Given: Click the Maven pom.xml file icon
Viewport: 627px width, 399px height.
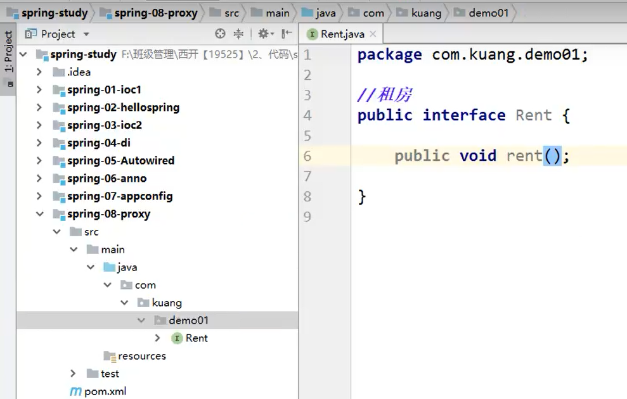Looking at the screenshot, I should (75, 391).
